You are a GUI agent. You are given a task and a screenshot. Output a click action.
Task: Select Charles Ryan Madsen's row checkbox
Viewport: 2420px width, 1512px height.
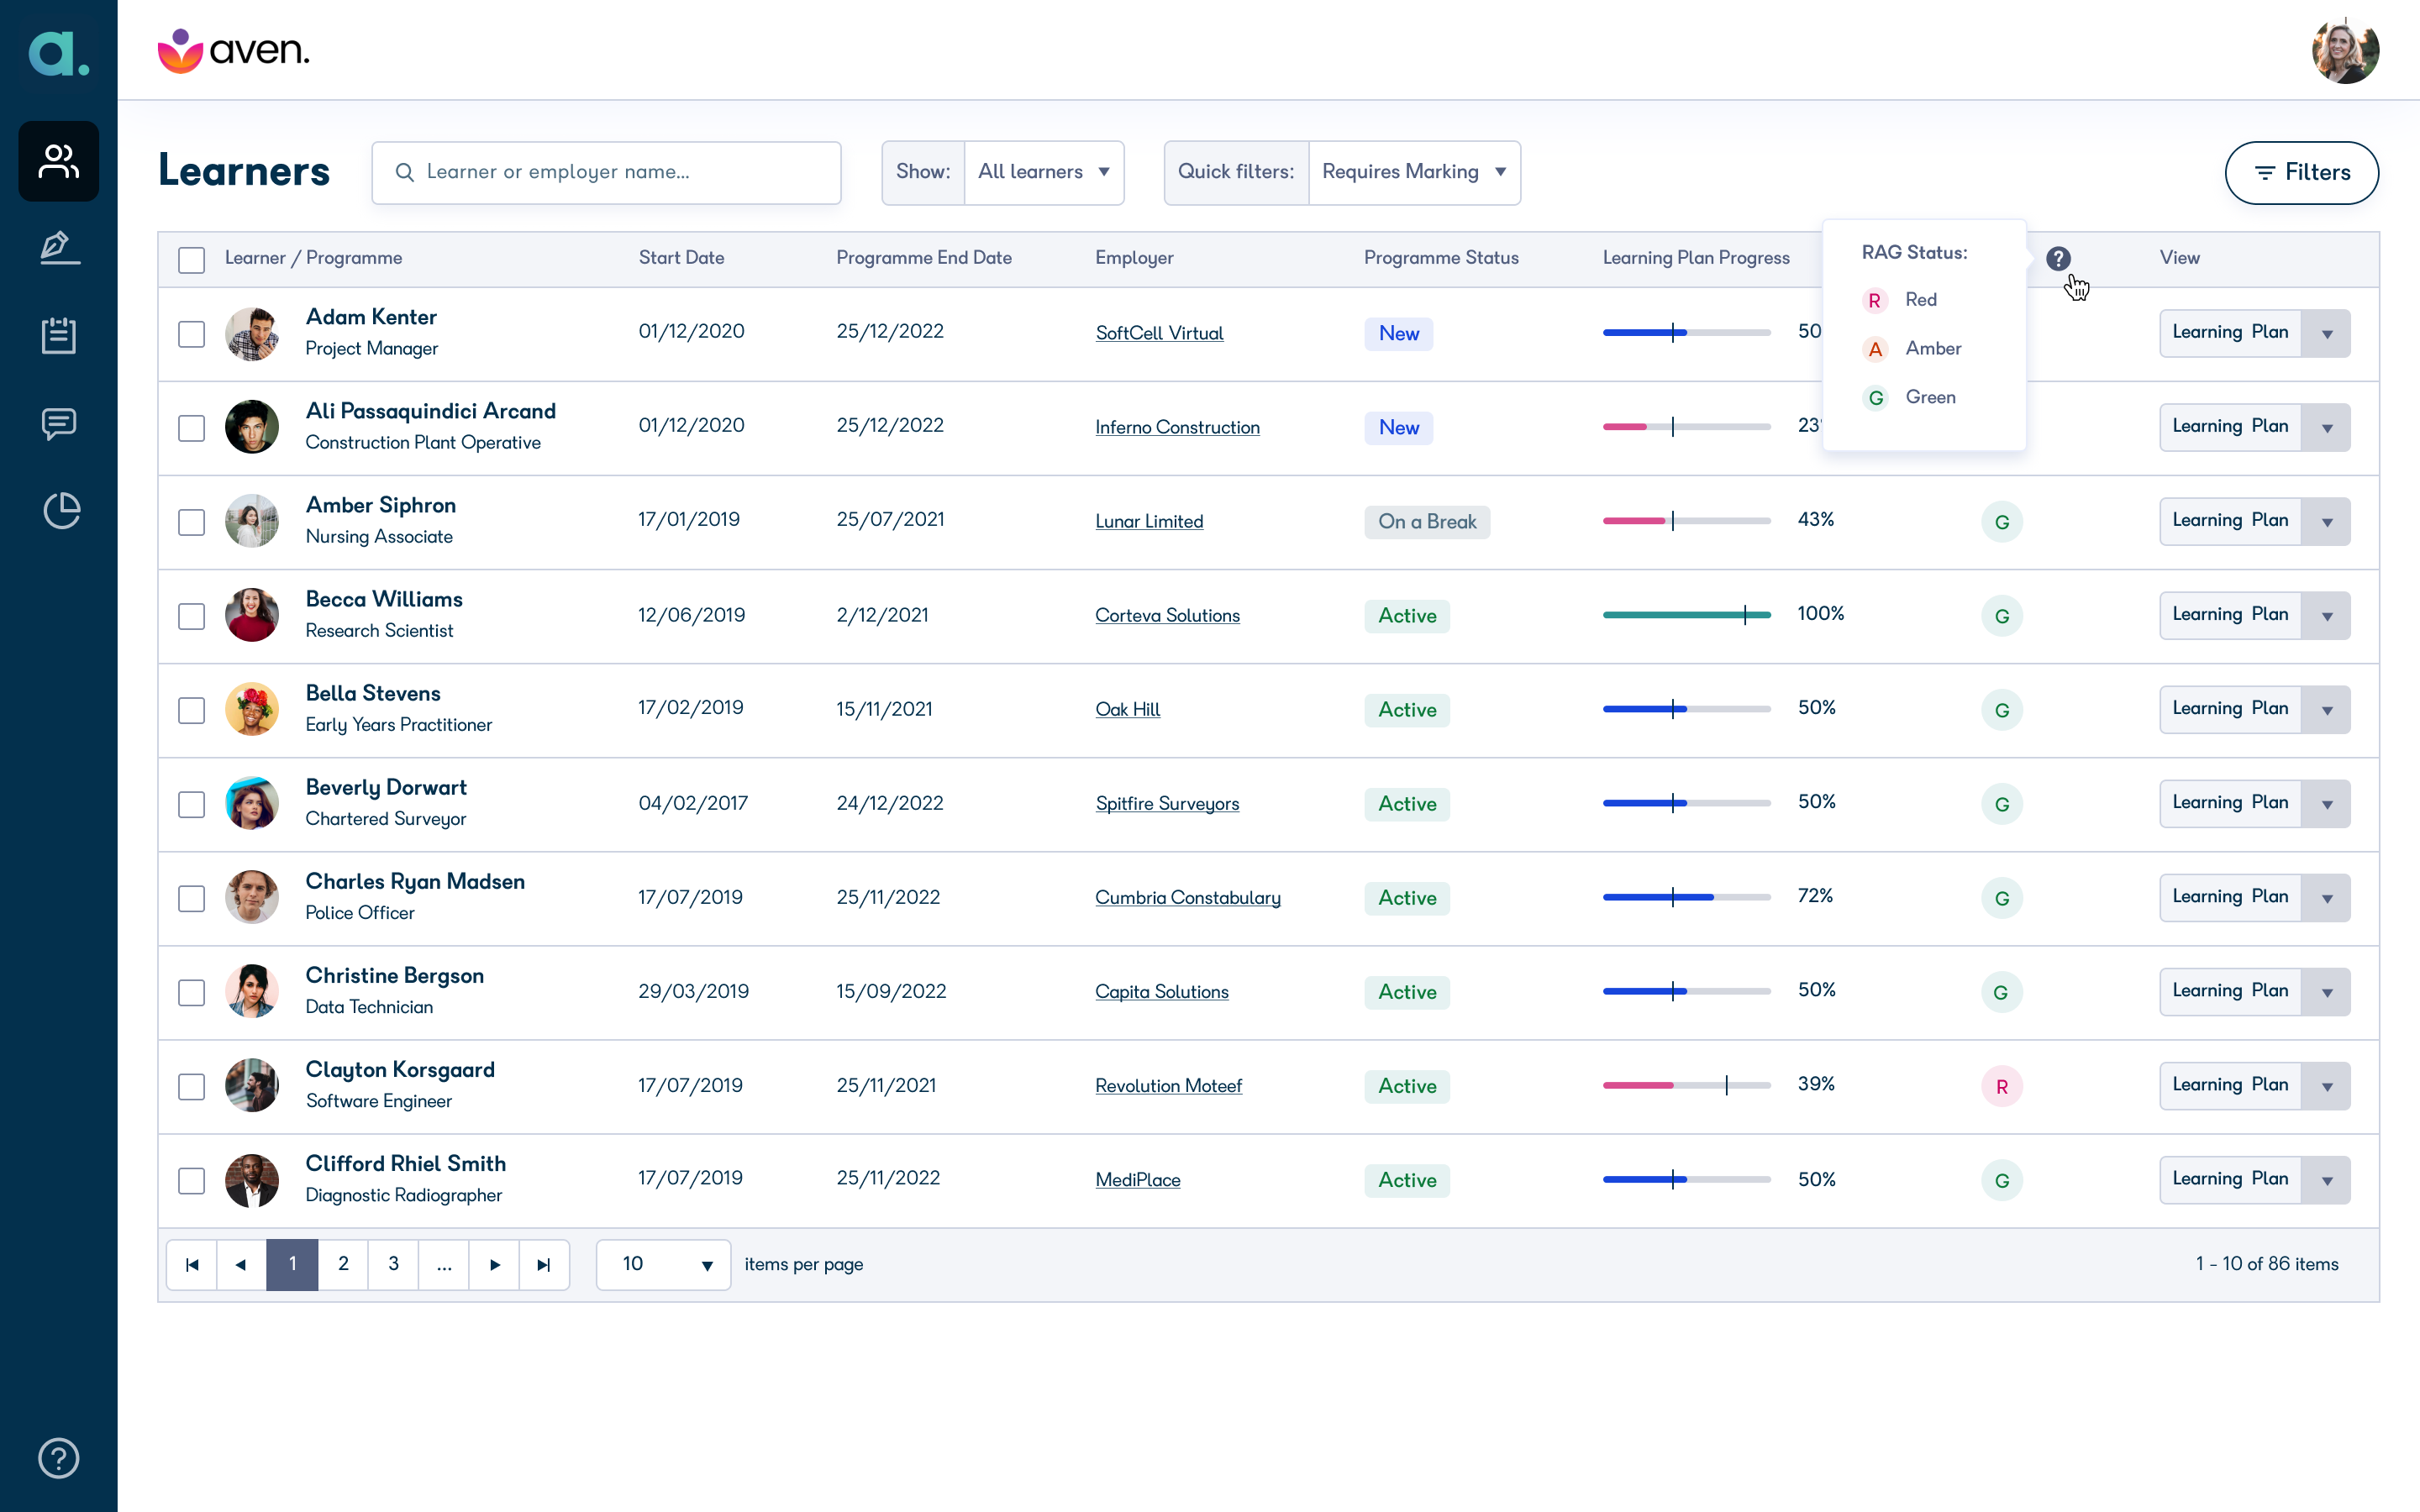191,898
